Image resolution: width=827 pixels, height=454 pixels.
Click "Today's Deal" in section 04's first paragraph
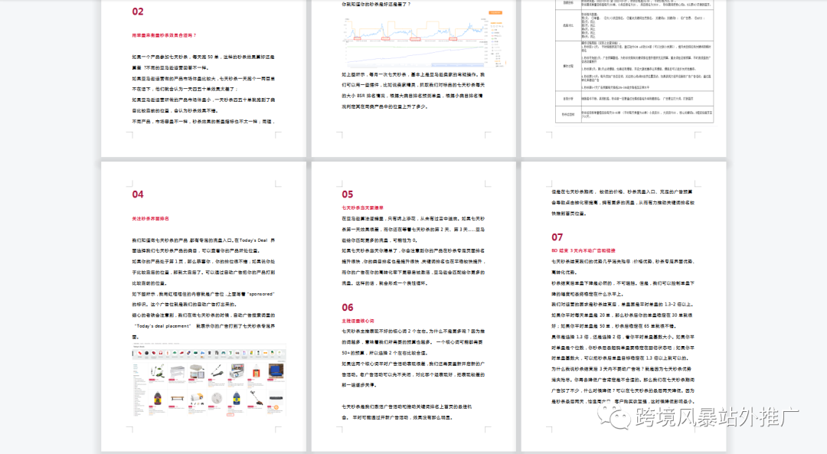[x=255, y=240]
